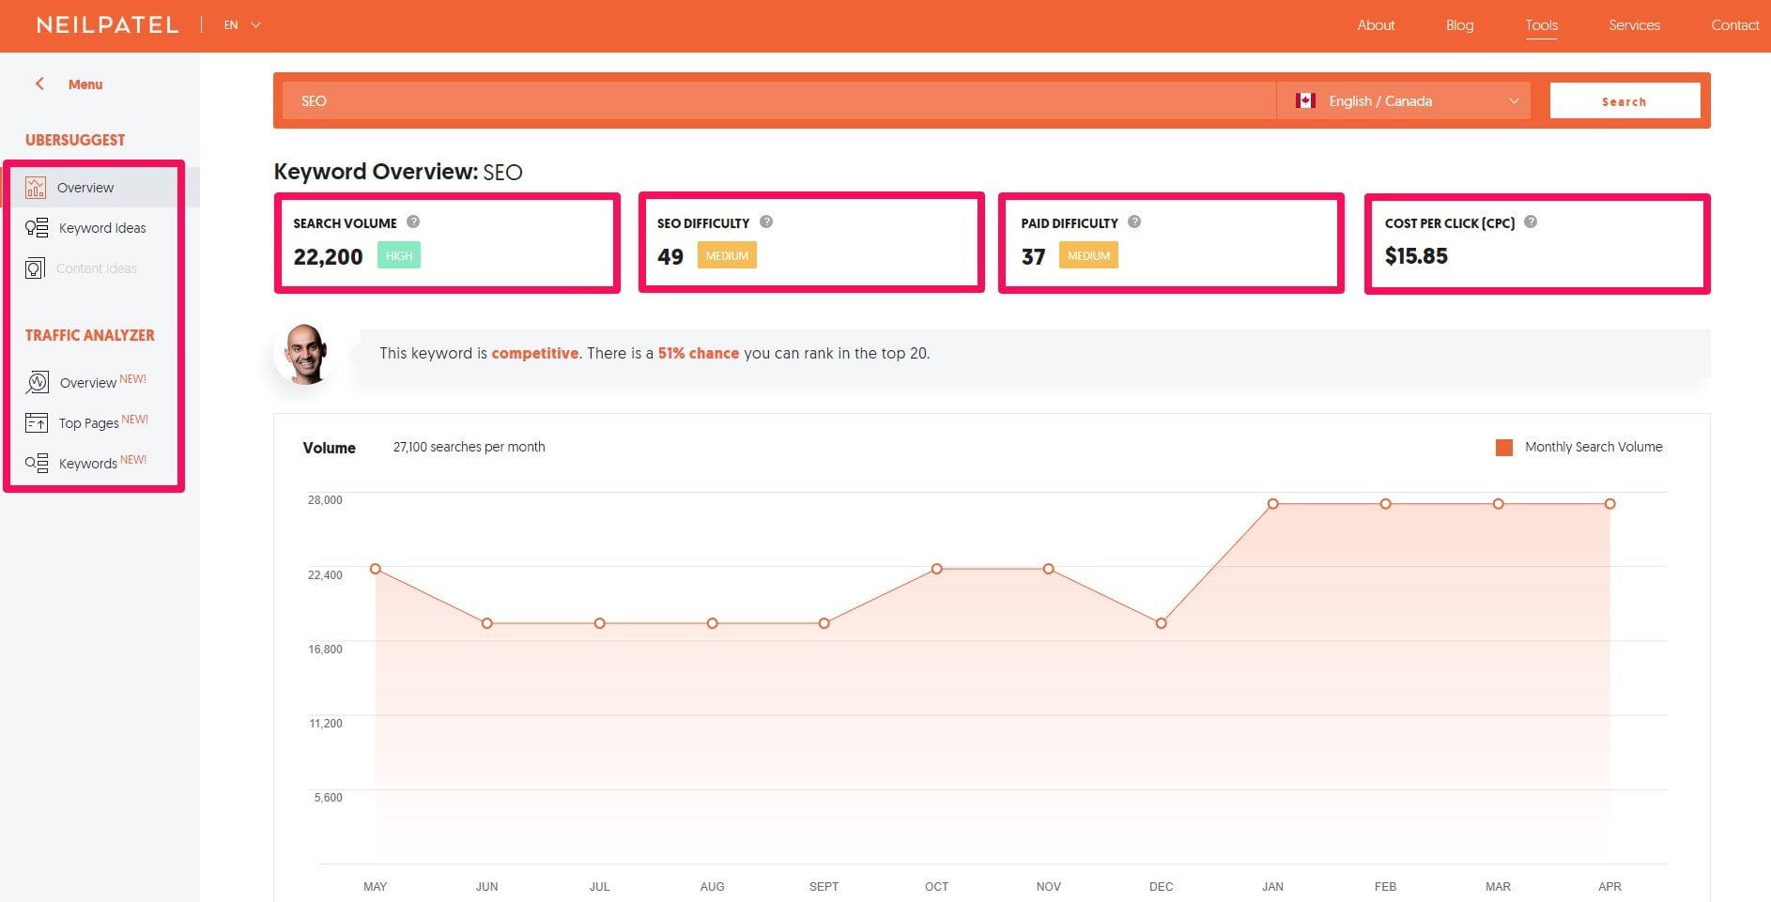Click the Content Ideas sidebar icon

(35, 268)
